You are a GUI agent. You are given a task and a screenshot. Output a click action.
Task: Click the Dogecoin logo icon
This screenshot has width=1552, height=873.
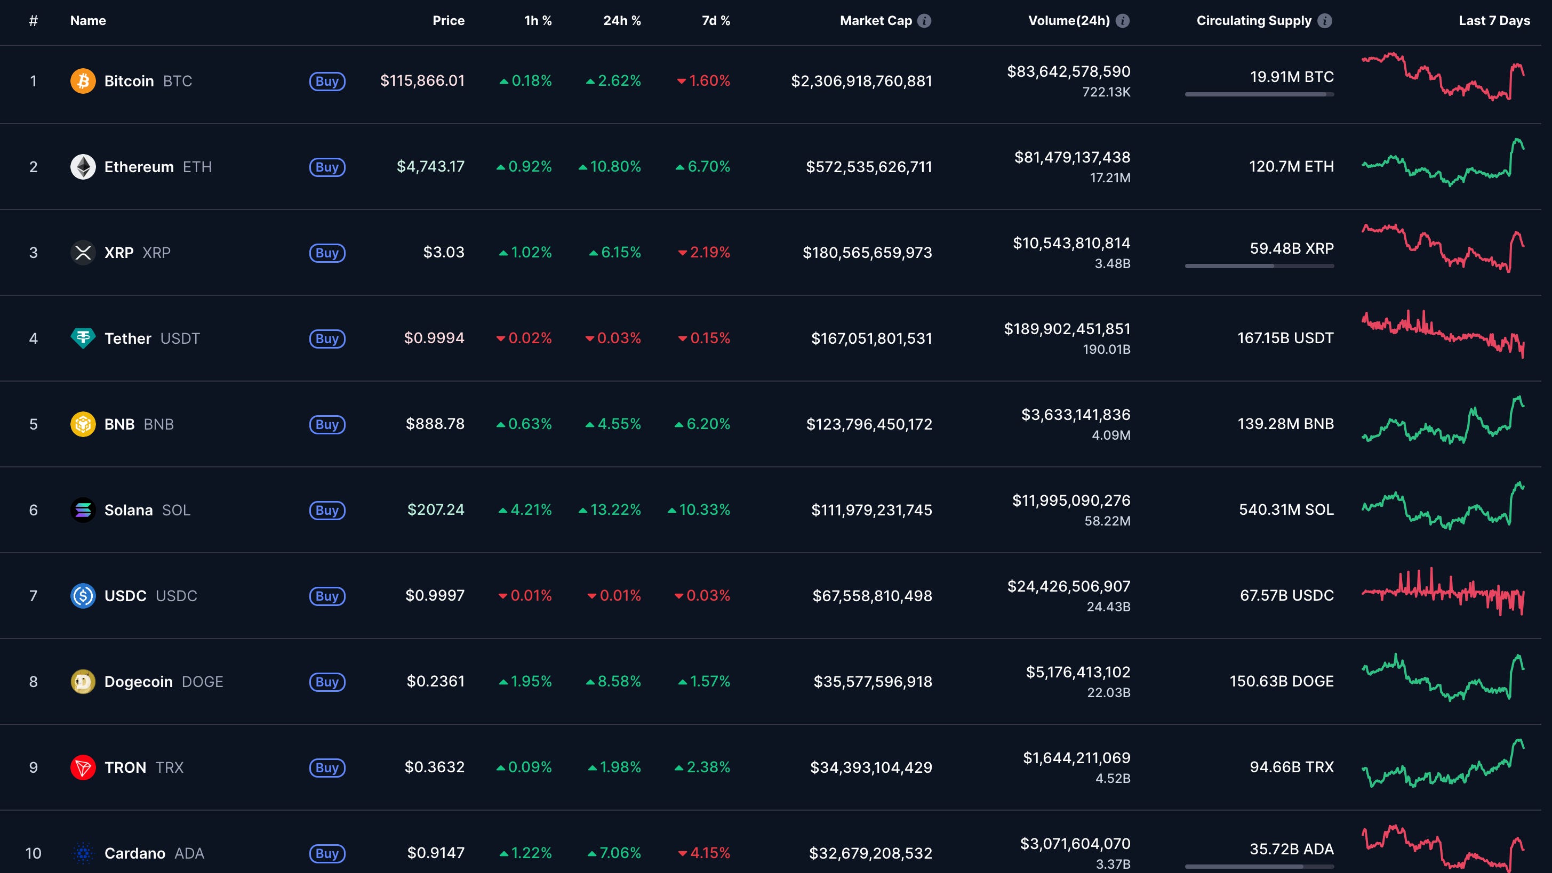(83, 682)
